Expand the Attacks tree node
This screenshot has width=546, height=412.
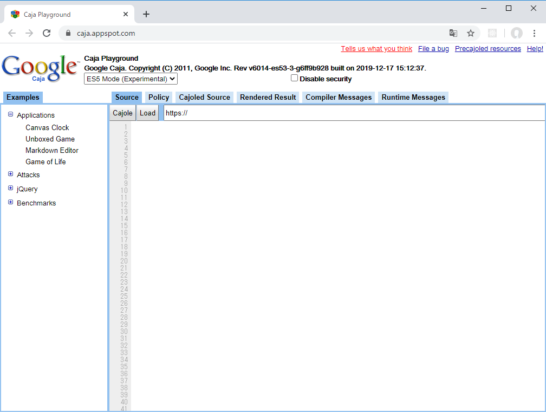point(10,175)
